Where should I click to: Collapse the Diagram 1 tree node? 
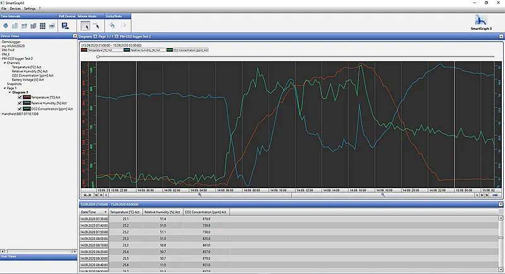(x=9, y=92)
